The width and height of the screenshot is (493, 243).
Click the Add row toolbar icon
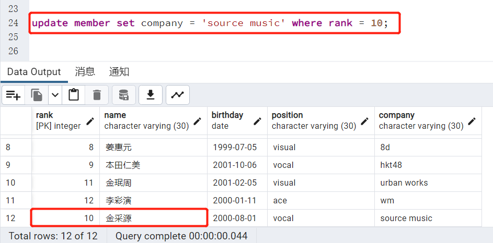coord(13,95)
